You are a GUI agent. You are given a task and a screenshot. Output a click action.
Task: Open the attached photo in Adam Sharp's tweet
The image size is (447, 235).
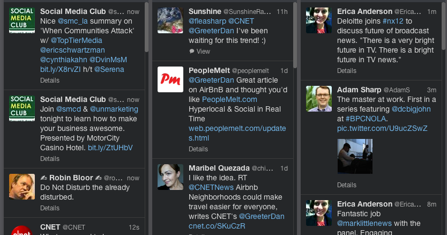[354, 156]
